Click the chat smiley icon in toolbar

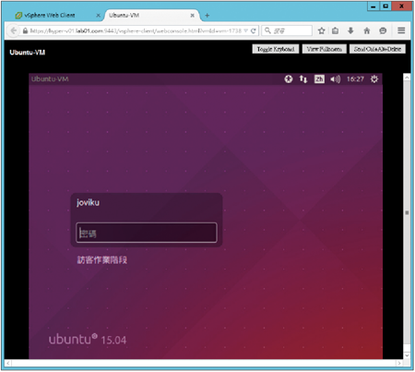(x=383, y=30)
